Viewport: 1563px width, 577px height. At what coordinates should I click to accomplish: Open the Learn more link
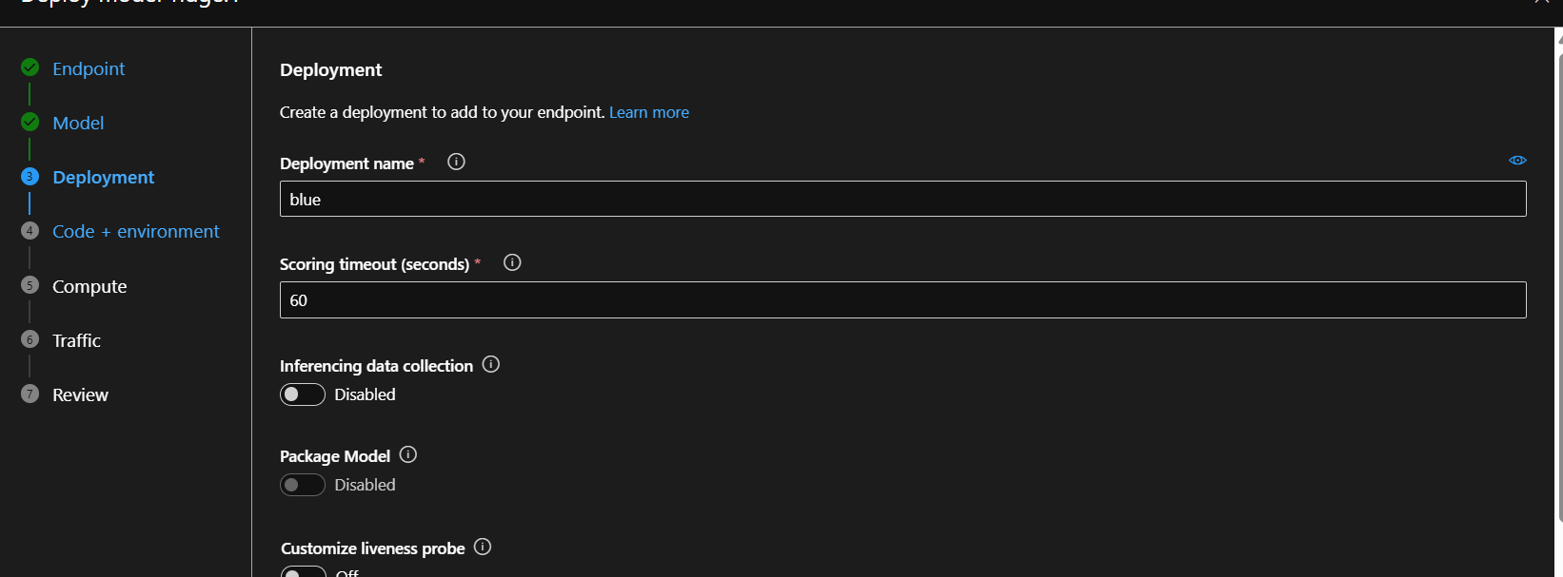(x=649, y=112)
